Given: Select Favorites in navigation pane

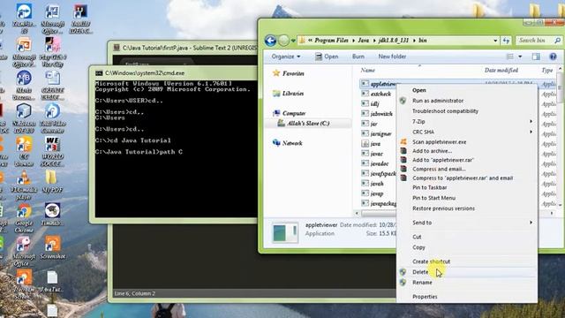Looking at the screenshot, I should (x=289, y=73).
